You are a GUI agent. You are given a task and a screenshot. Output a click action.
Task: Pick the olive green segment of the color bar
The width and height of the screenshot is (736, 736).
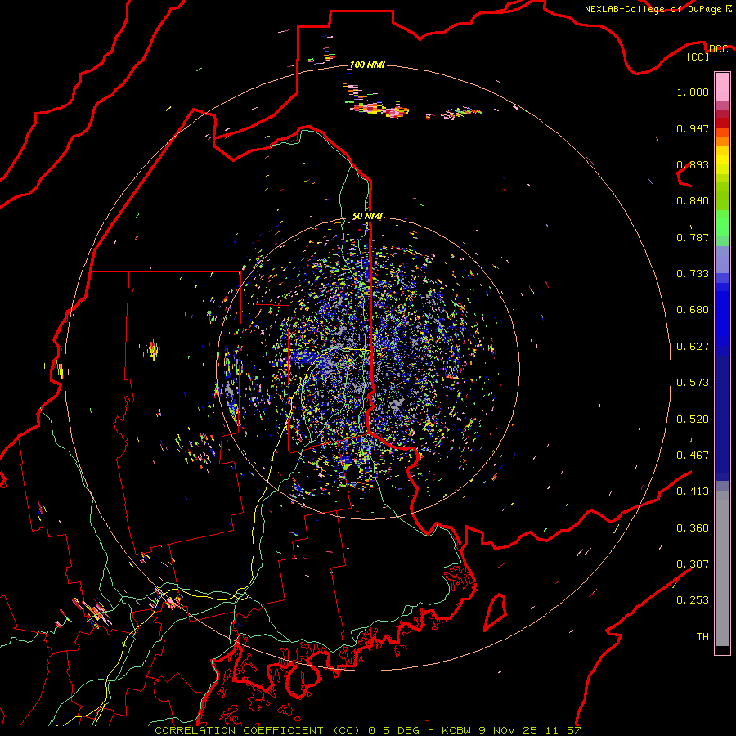point(722,196)
